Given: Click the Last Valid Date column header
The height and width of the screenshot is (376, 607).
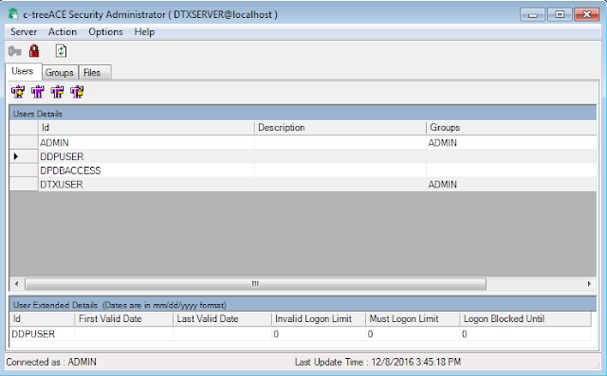Looking at the screenshot, I should (222, 319).
